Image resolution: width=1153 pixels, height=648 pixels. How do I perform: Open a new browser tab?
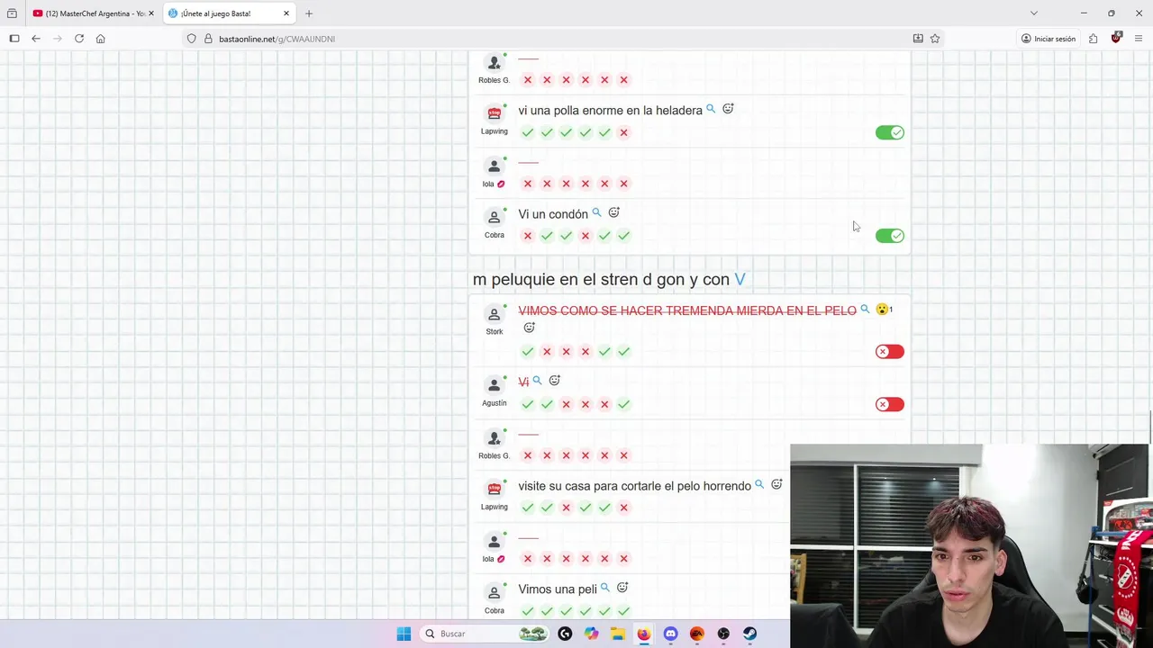pyautogui.click(x=309, y=13)
